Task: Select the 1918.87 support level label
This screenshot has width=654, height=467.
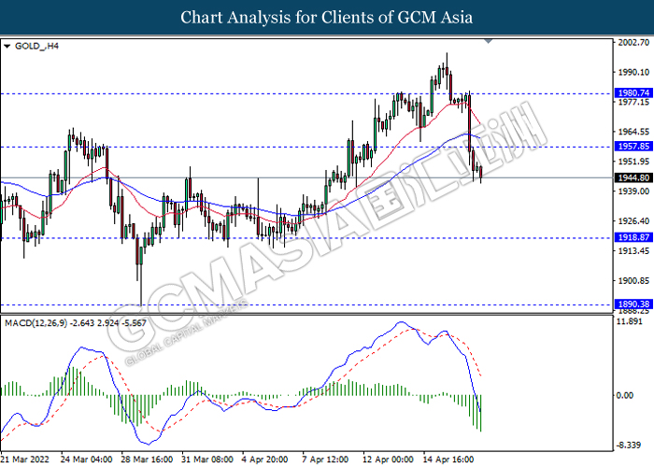Action: (x=633, y=237)
